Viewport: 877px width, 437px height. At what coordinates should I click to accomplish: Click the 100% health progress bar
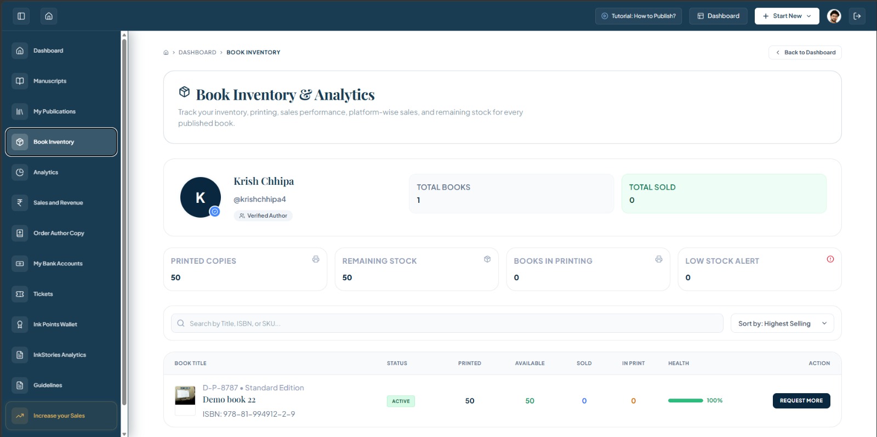click(685, 401)
